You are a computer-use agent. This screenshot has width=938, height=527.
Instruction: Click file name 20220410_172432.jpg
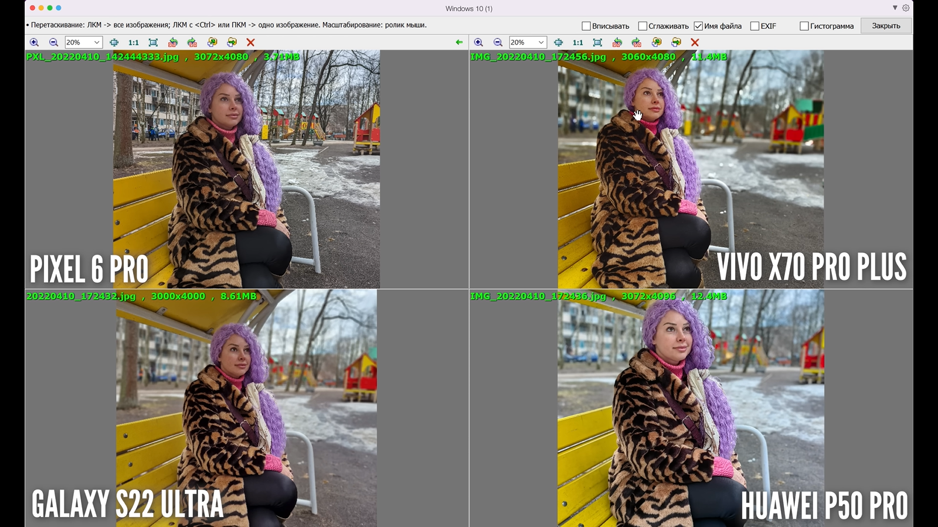coord(81,296)
